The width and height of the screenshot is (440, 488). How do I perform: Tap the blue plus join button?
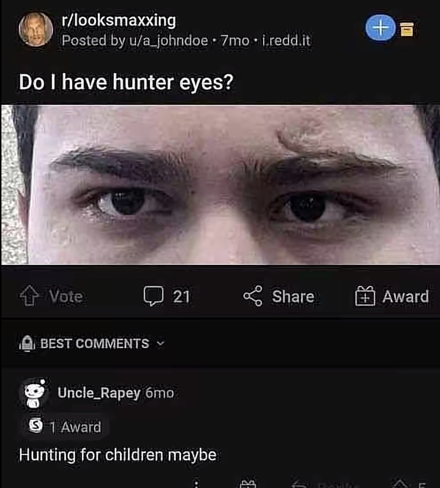pos(380,28)
